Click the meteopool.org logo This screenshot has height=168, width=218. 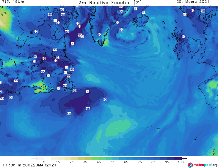coord(203,165)
